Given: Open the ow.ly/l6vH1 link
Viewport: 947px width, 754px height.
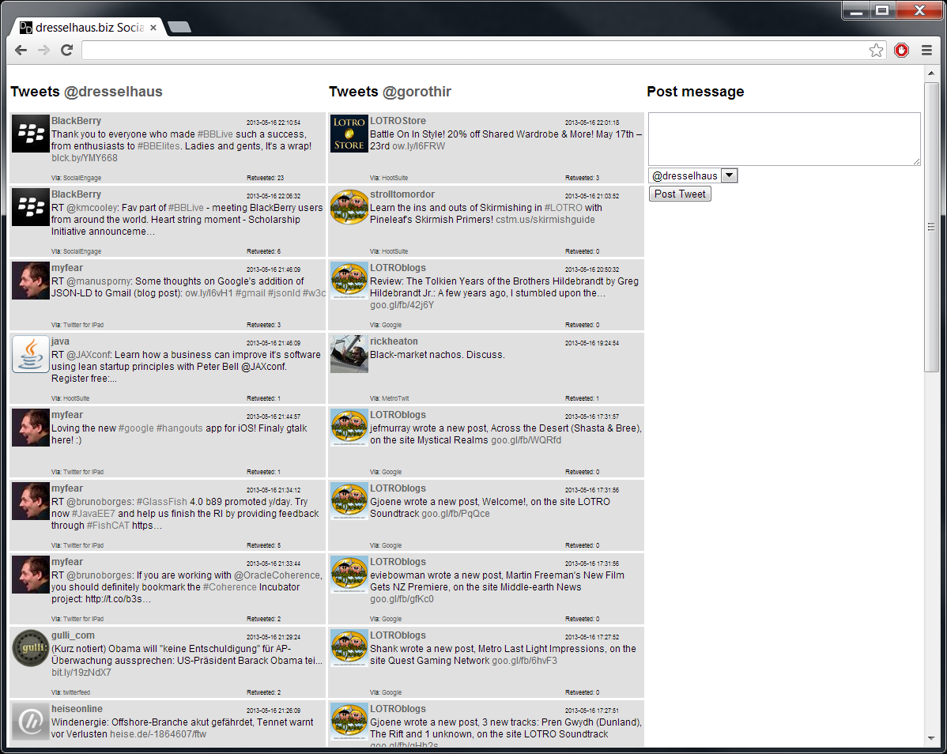Looking at the screenshot, I should click(209, 293).
